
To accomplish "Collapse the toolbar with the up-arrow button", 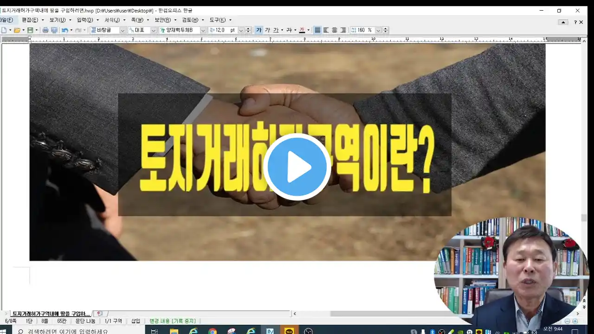I will pos(563,22).
